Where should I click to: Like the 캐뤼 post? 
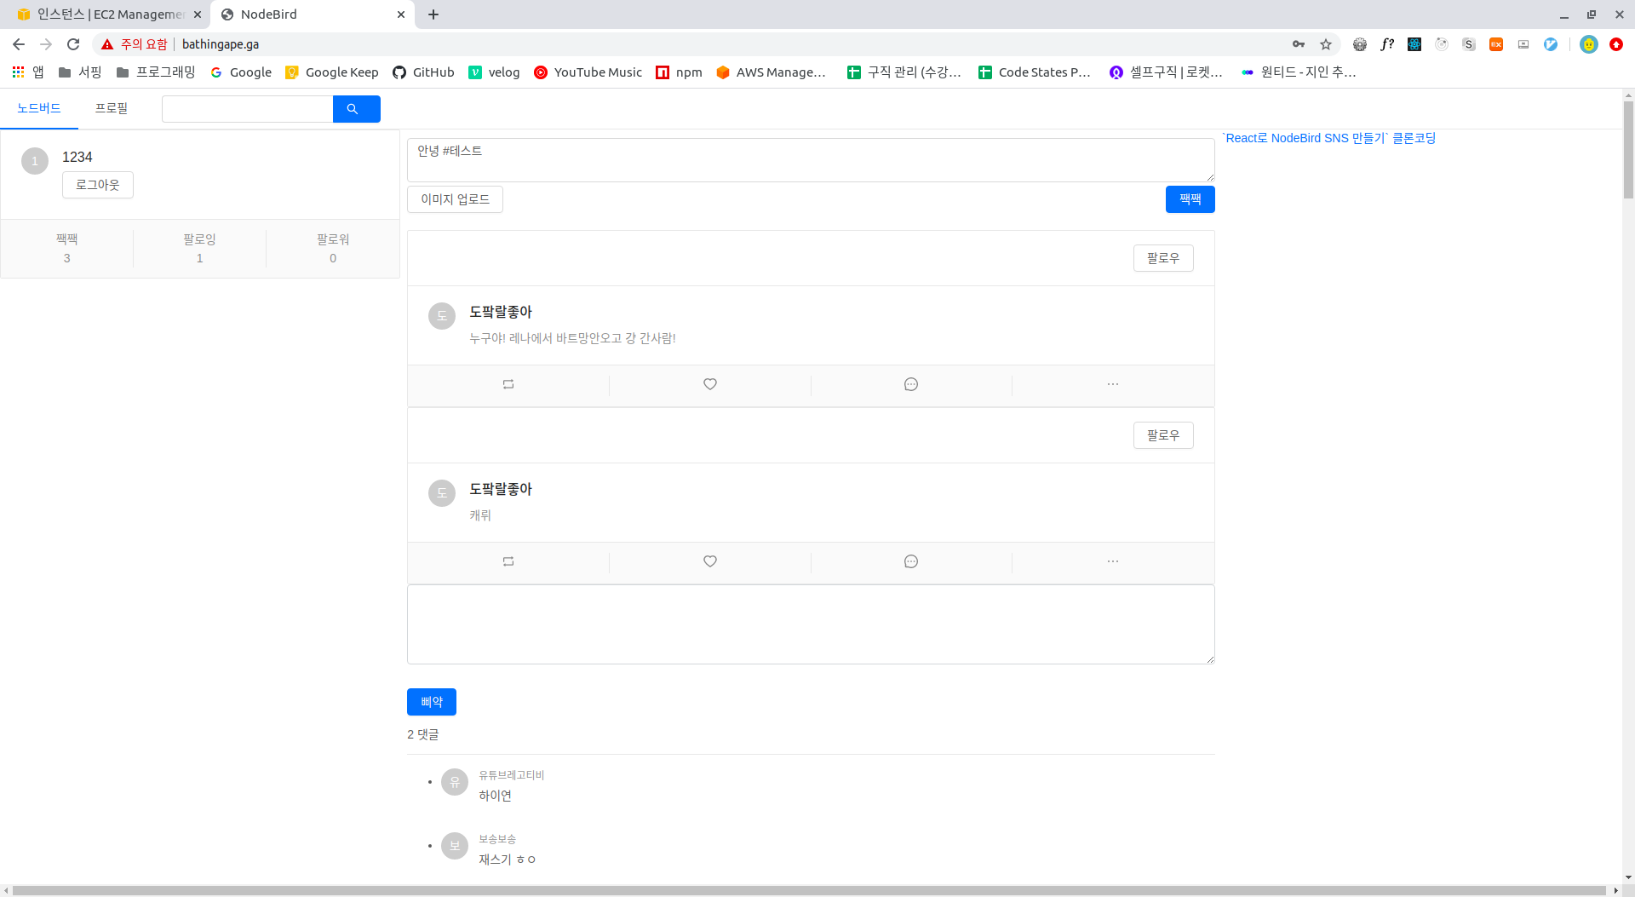[709, 561]
